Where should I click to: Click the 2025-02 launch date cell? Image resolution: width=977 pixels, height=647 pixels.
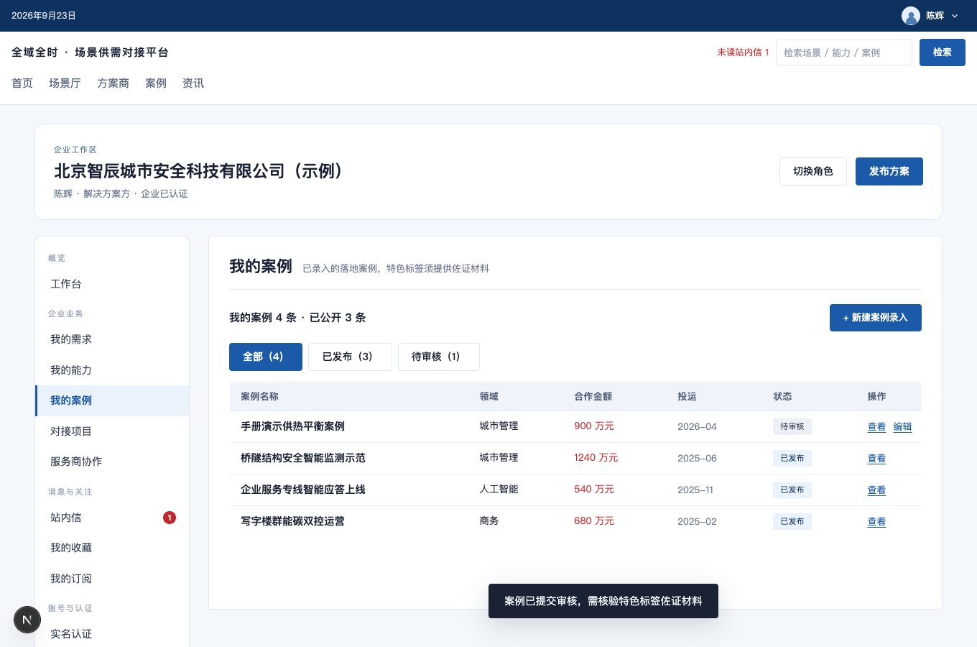point(697,522)
